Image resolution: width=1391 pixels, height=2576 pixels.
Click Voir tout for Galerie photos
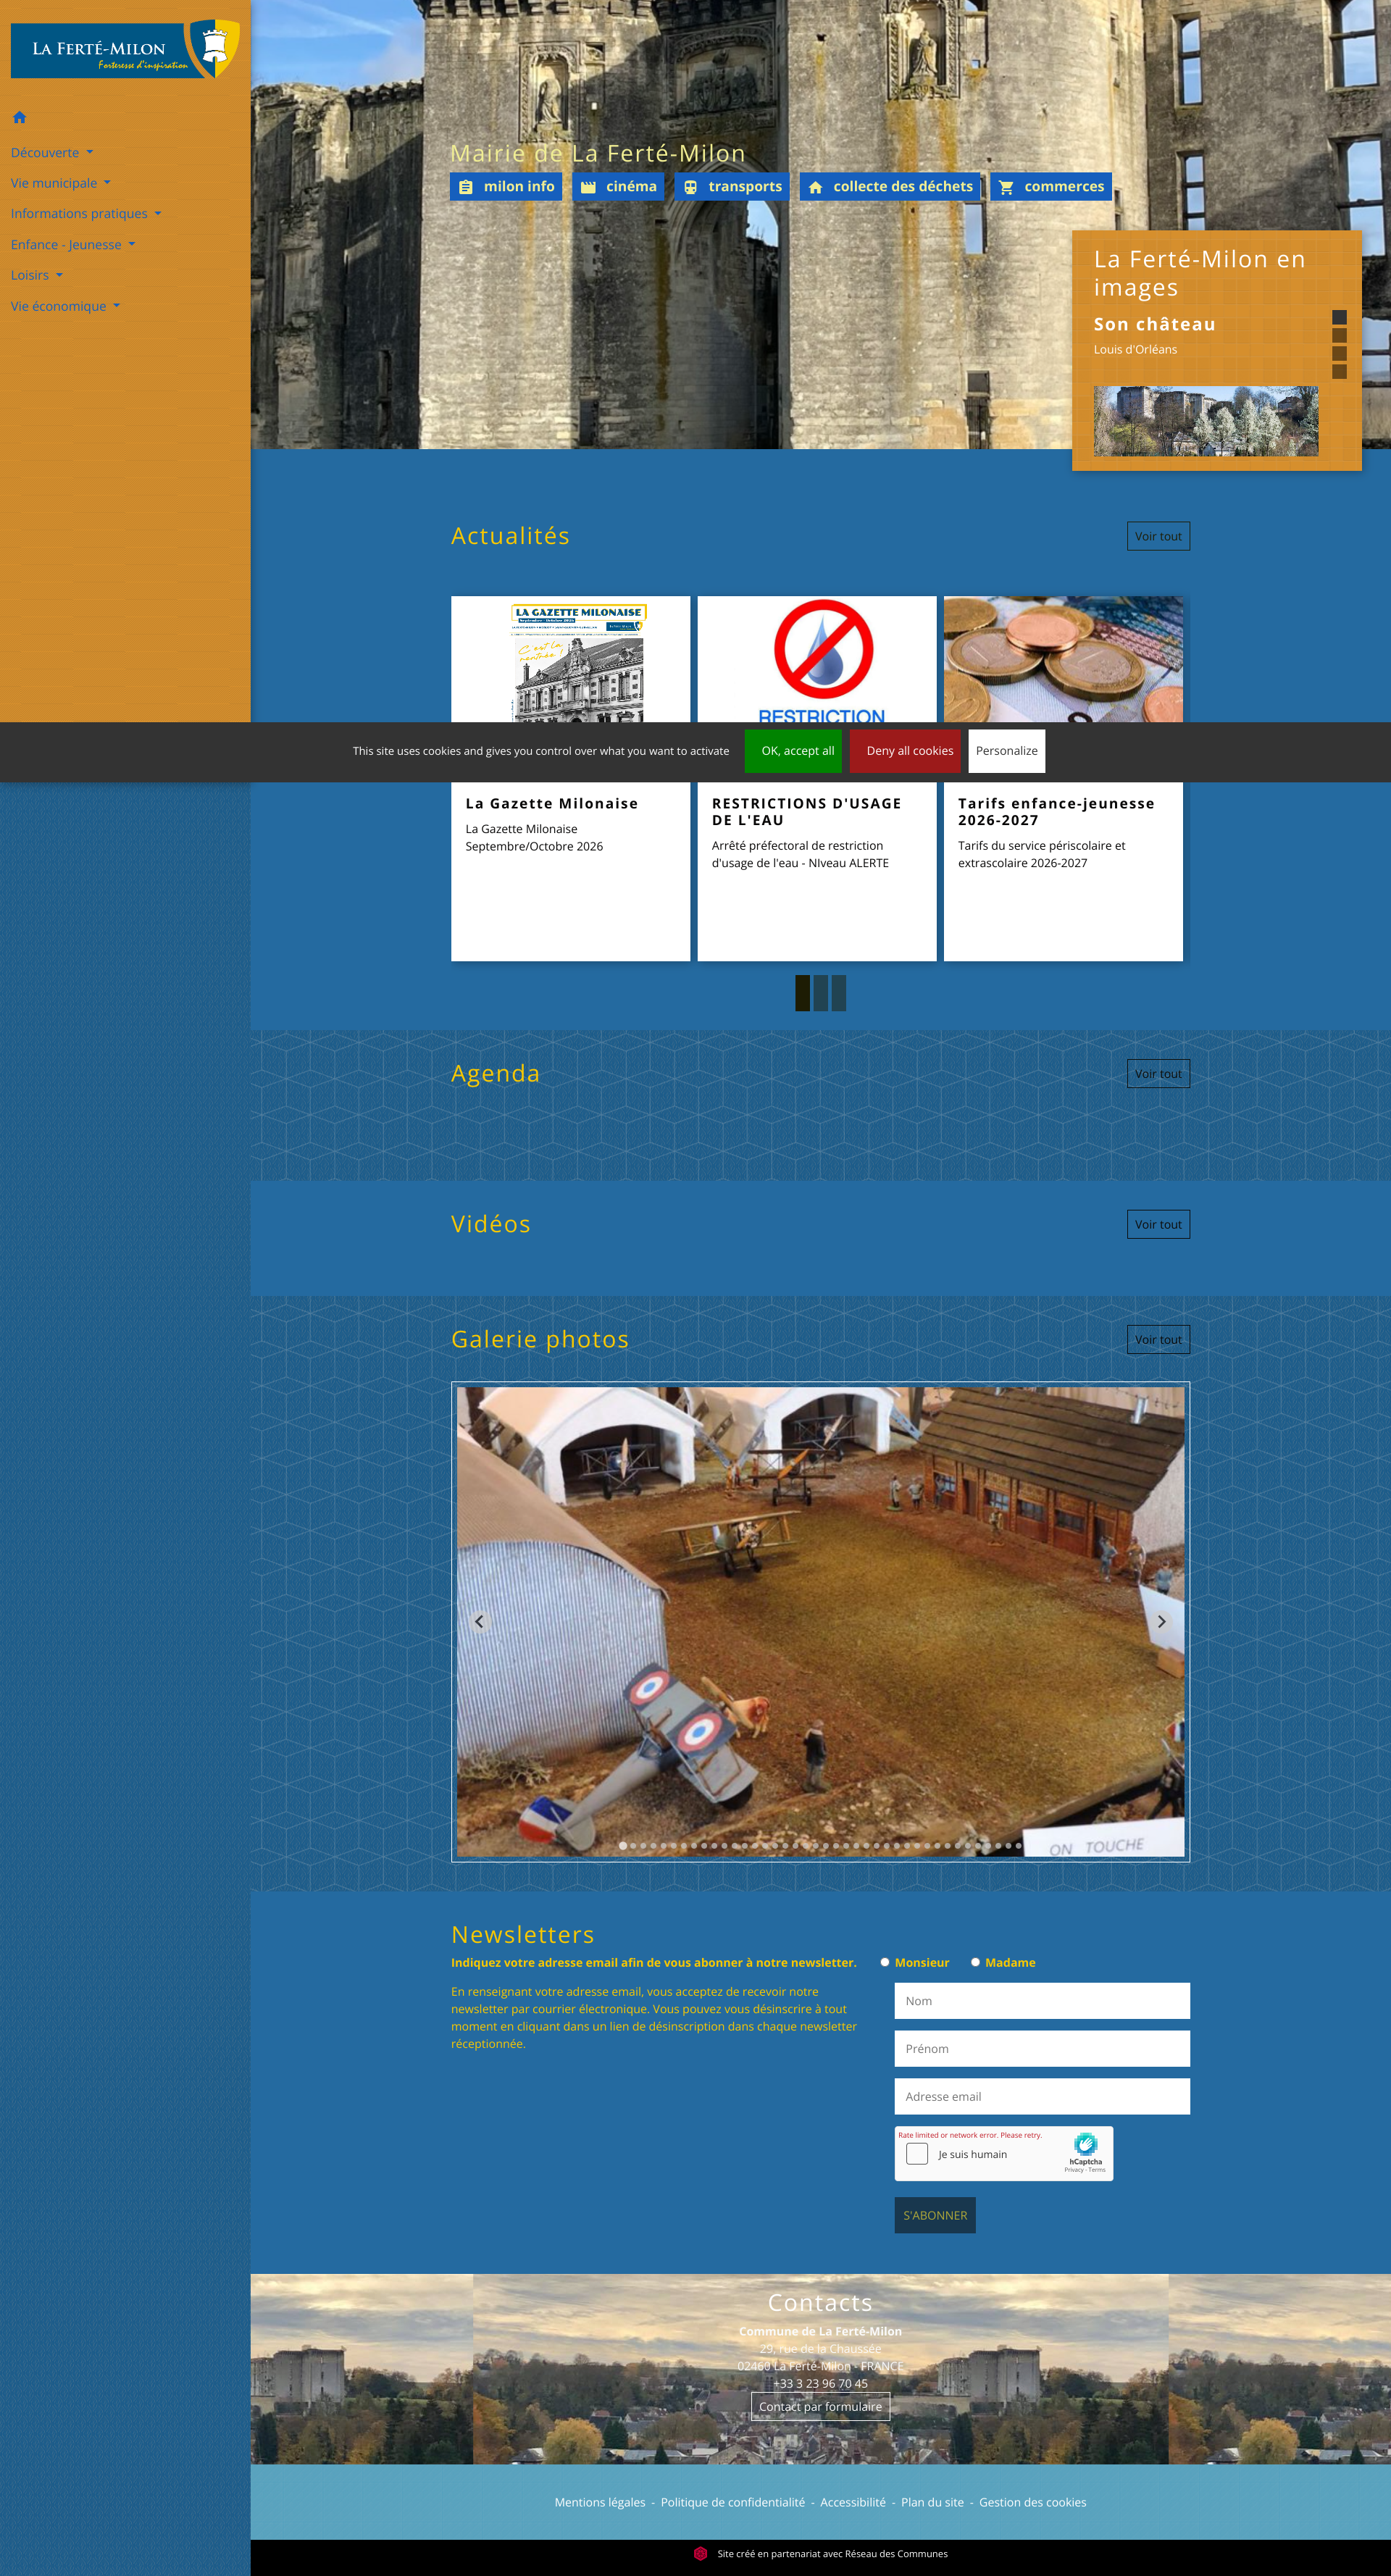[x=1158, y=1340]
